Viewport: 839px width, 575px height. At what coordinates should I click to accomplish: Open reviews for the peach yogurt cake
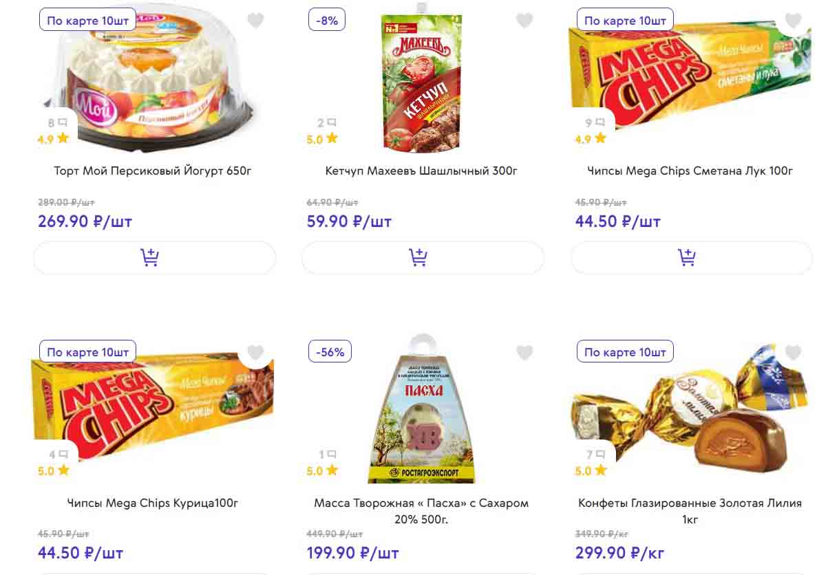(58, 123)
